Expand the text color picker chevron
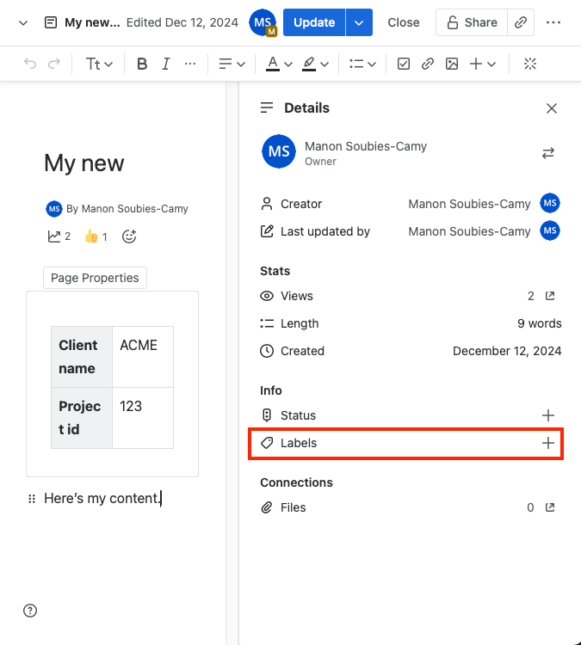 pyautogui.click(x=288, y=64)
